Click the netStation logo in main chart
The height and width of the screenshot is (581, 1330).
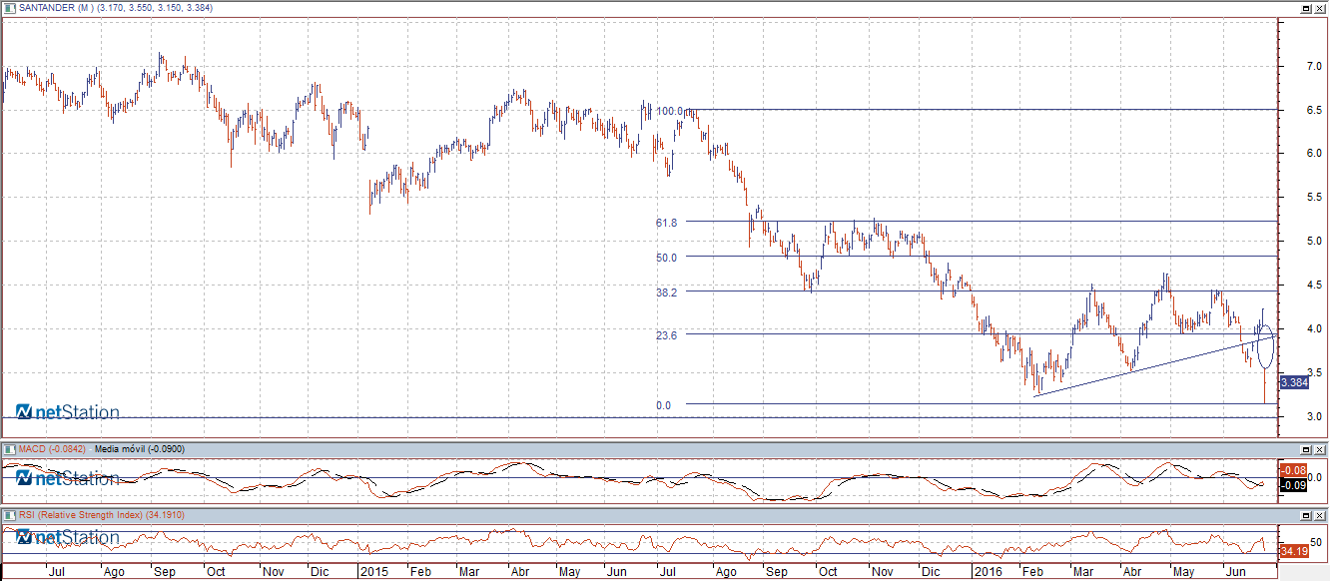(x=68, y=412)
